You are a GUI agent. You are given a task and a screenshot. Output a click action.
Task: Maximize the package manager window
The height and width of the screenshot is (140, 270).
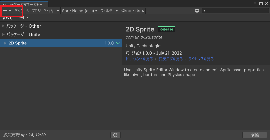[261, 4]
